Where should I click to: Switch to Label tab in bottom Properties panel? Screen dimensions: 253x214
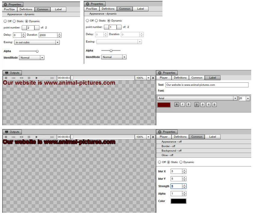point(212,137)
